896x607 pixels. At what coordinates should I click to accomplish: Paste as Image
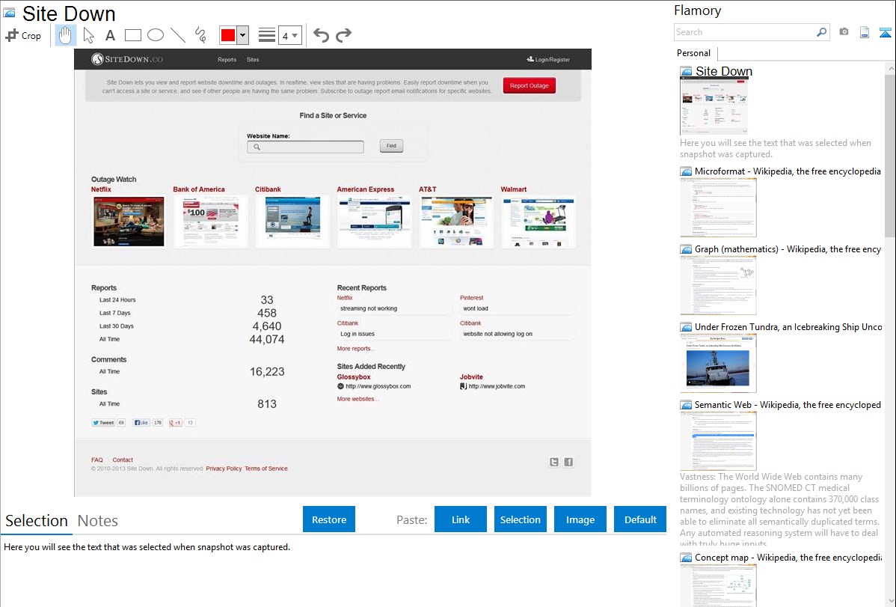pos(580,519)
